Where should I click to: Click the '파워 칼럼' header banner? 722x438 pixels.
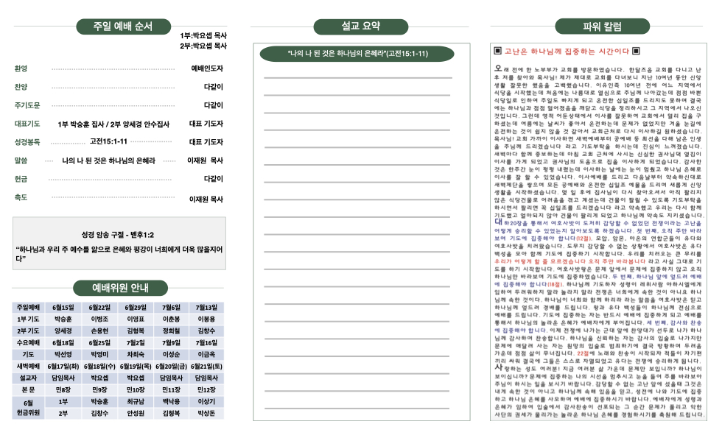click(x=602, y=27)
